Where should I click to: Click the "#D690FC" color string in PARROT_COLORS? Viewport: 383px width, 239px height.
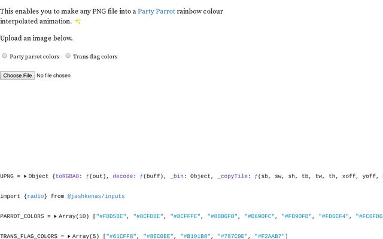pos(260,216)
